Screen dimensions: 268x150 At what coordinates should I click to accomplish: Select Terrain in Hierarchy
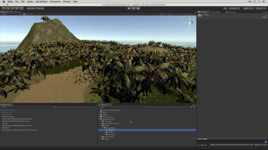tap(5, 123)
